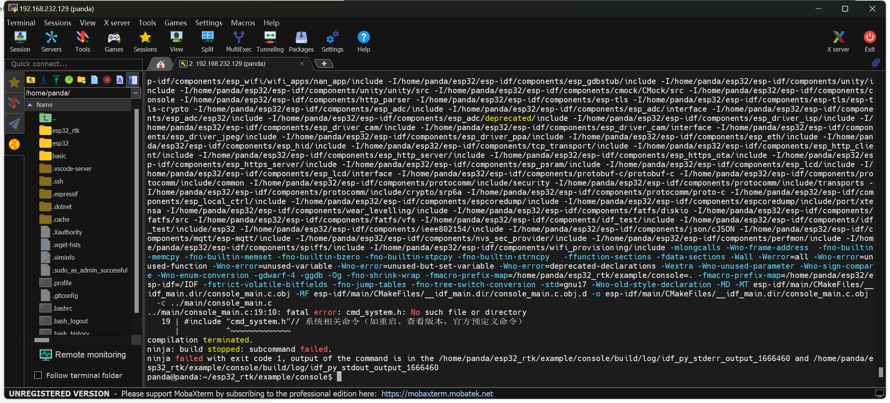Viewport: 890px width, 403px height.
Task: Select the .profile file
Action: tap(56, 283)
